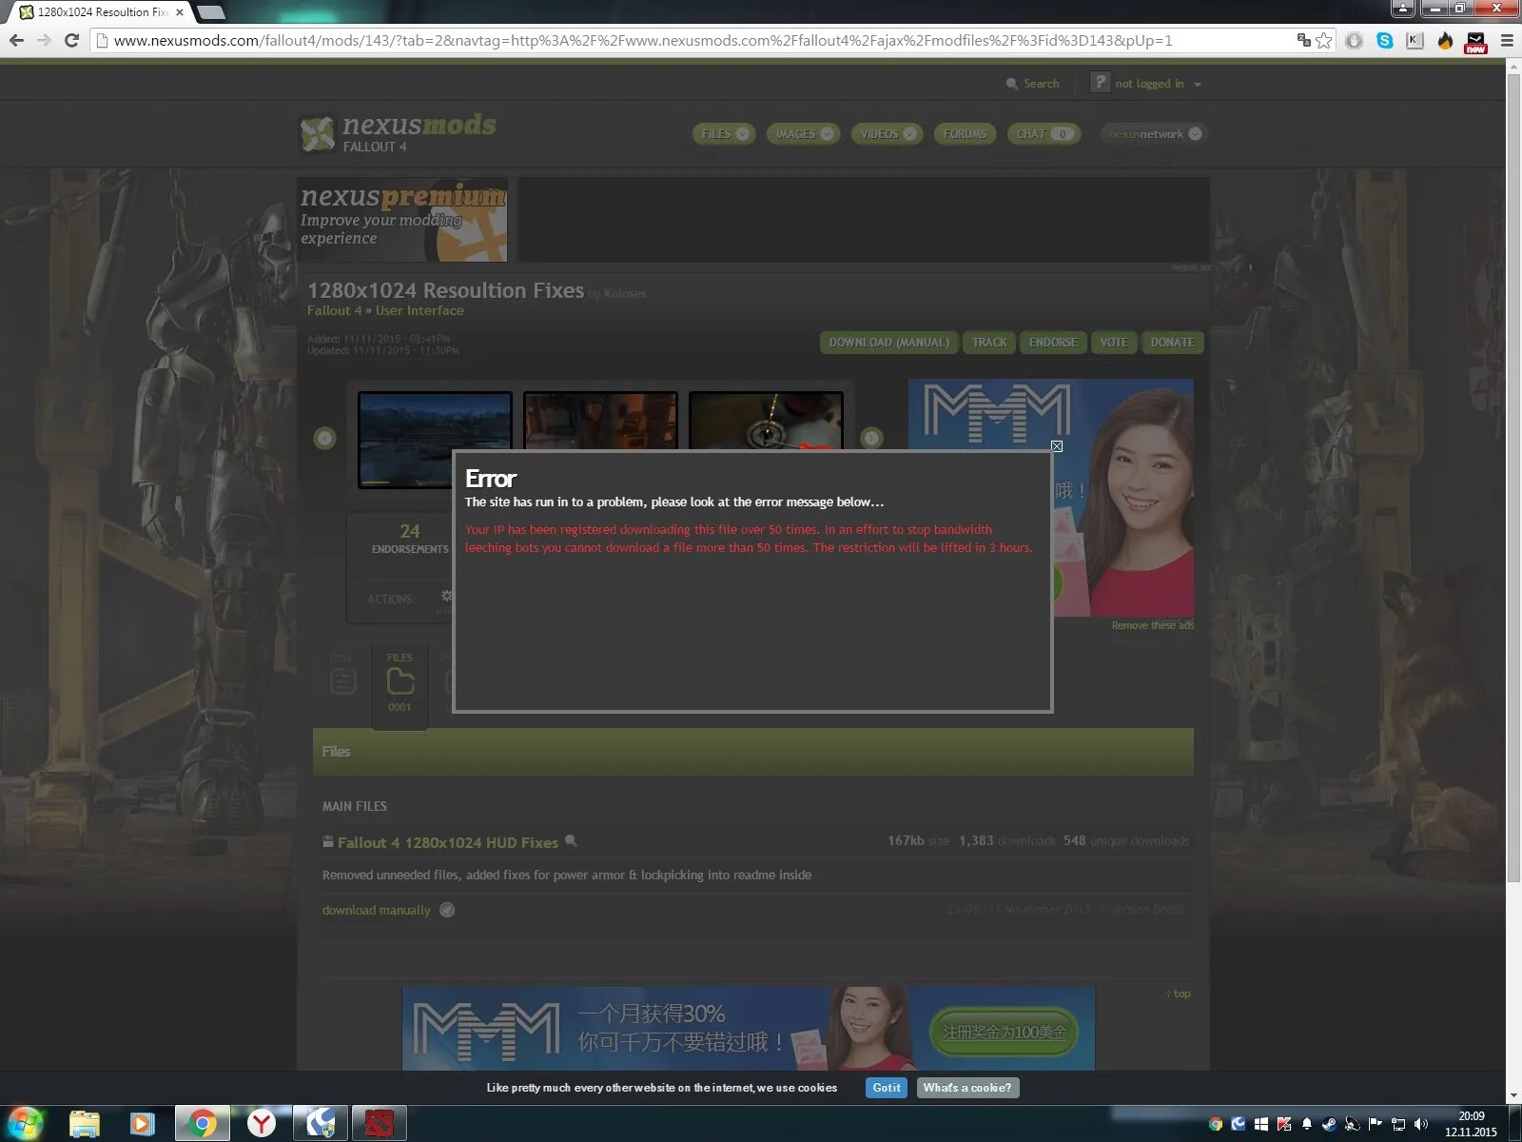This screenshot has height=1142, width=1522.
Task: Switch to the DESC tab
Action: pyautogui.click(x=342, y=676)
